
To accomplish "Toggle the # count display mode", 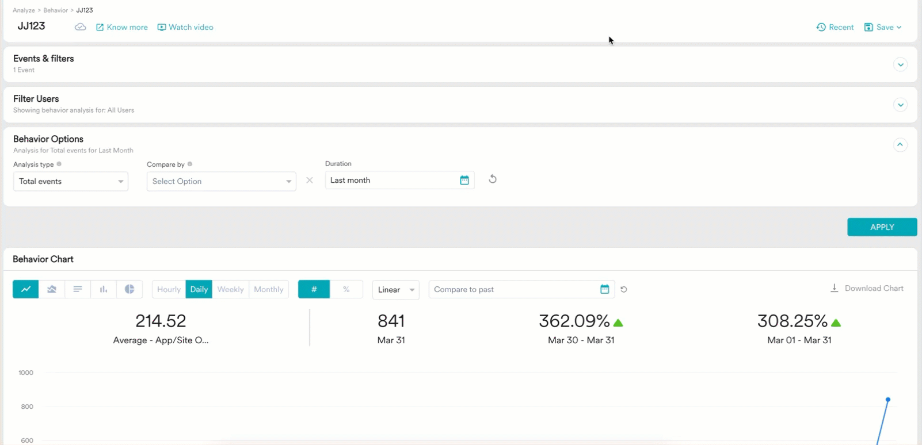I will 314,289.
